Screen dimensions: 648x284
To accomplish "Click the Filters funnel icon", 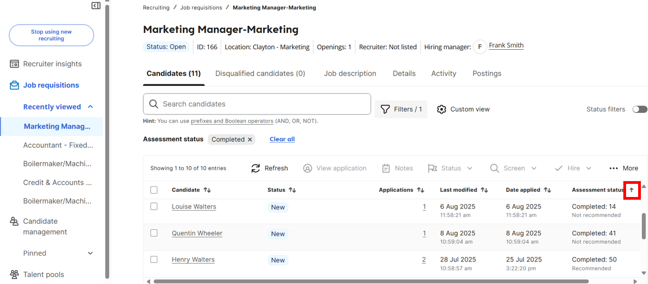I will (385, 109).
